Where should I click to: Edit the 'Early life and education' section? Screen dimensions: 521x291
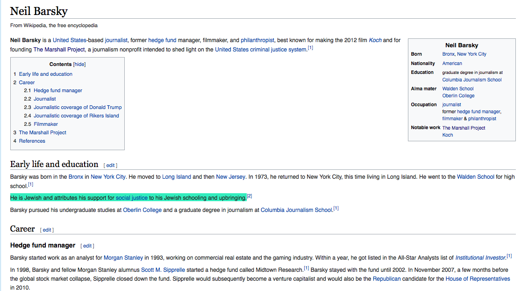coord(110,165)
